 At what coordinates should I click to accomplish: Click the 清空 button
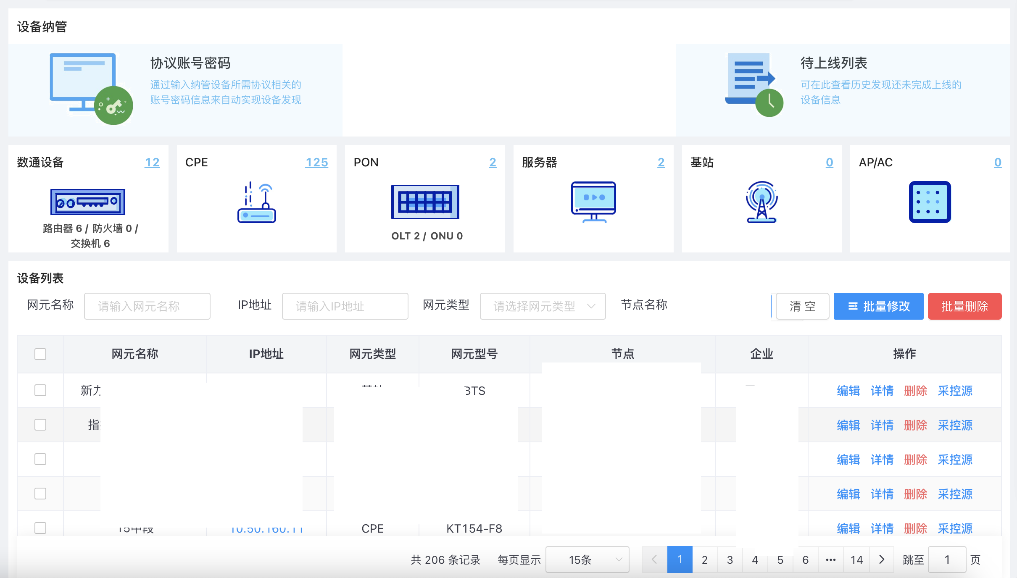802,306
